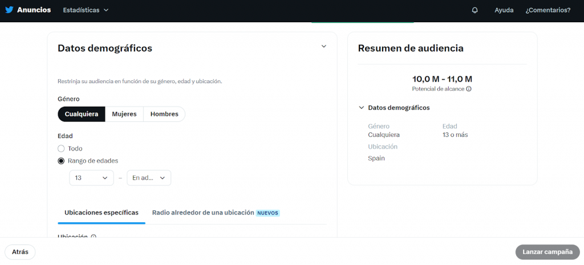Switch to Ubicaciones específicas tab

pyautogui.click(x=102, y=213)
